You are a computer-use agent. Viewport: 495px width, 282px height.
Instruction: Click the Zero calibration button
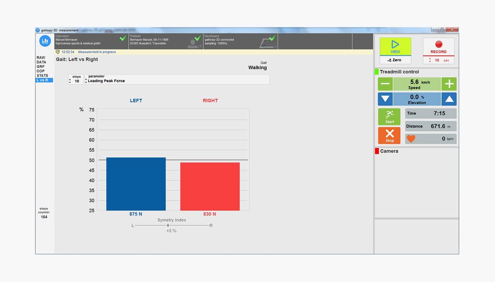coord(395,60)
